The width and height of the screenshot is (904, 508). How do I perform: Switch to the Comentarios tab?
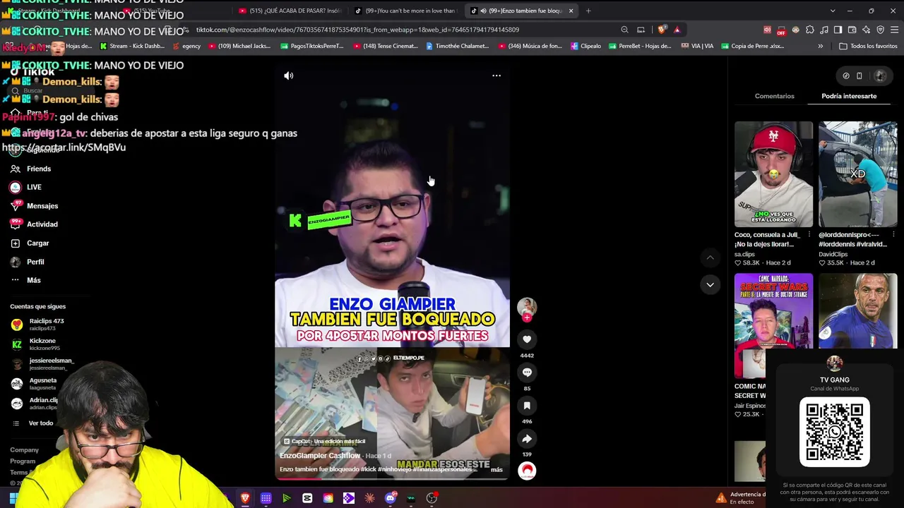[x=774, y=96]
